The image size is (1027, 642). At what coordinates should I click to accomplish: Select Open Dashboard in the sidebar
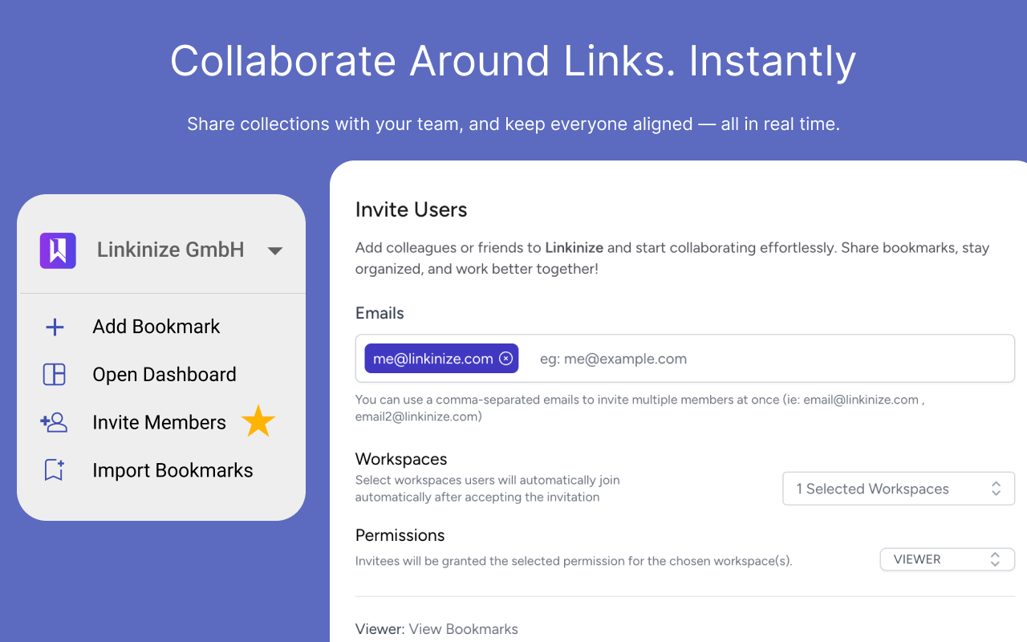coord(164,374)
